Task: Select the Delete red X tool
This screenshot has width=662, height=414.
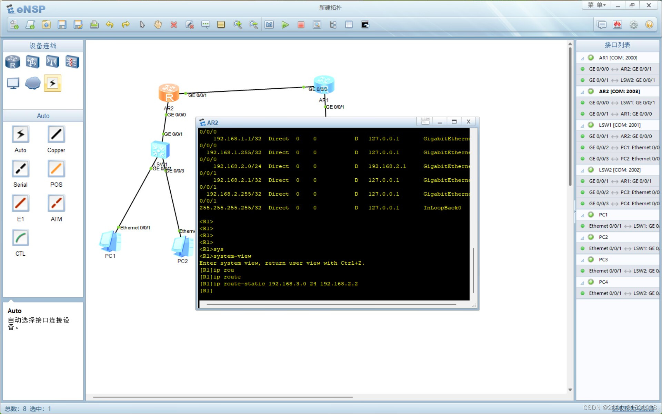Action: [174, 25]
